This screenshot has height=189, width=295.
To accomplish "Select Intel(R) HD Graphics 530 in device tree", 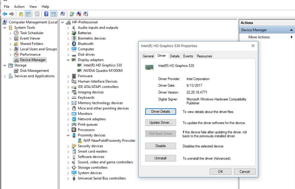I will tap(103, 65).
